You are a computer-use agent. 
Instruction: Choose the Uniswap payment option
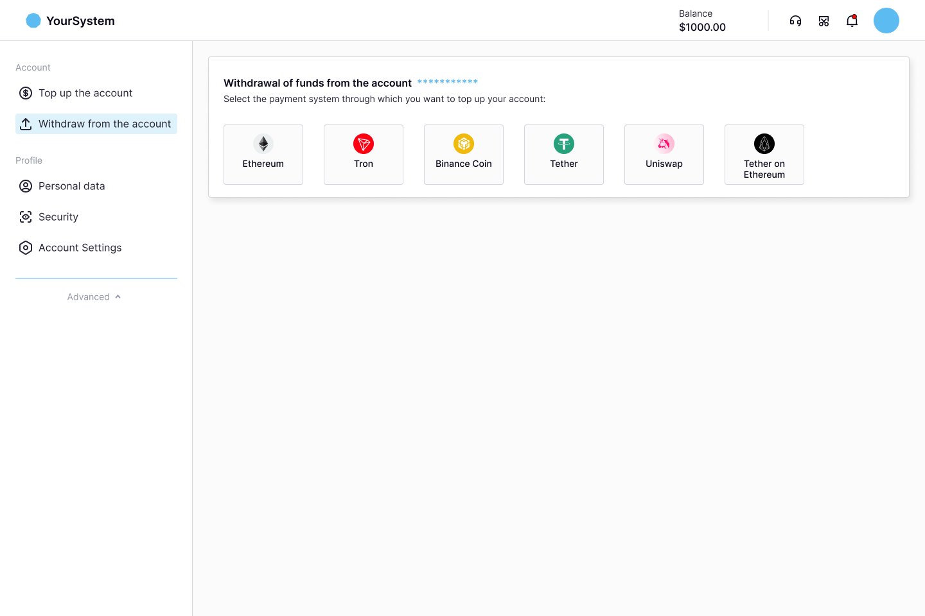tap(664, 155)
